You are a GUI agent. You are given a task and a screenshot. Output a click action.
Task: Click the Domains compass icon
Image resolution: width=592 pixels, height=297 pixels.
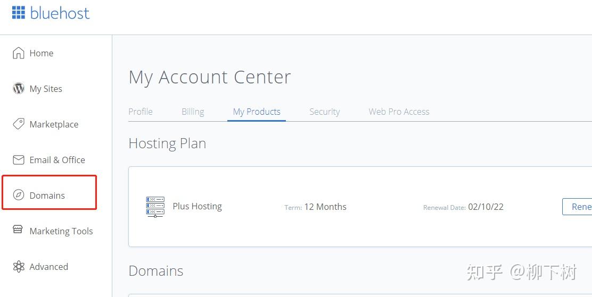pos(19,196)
